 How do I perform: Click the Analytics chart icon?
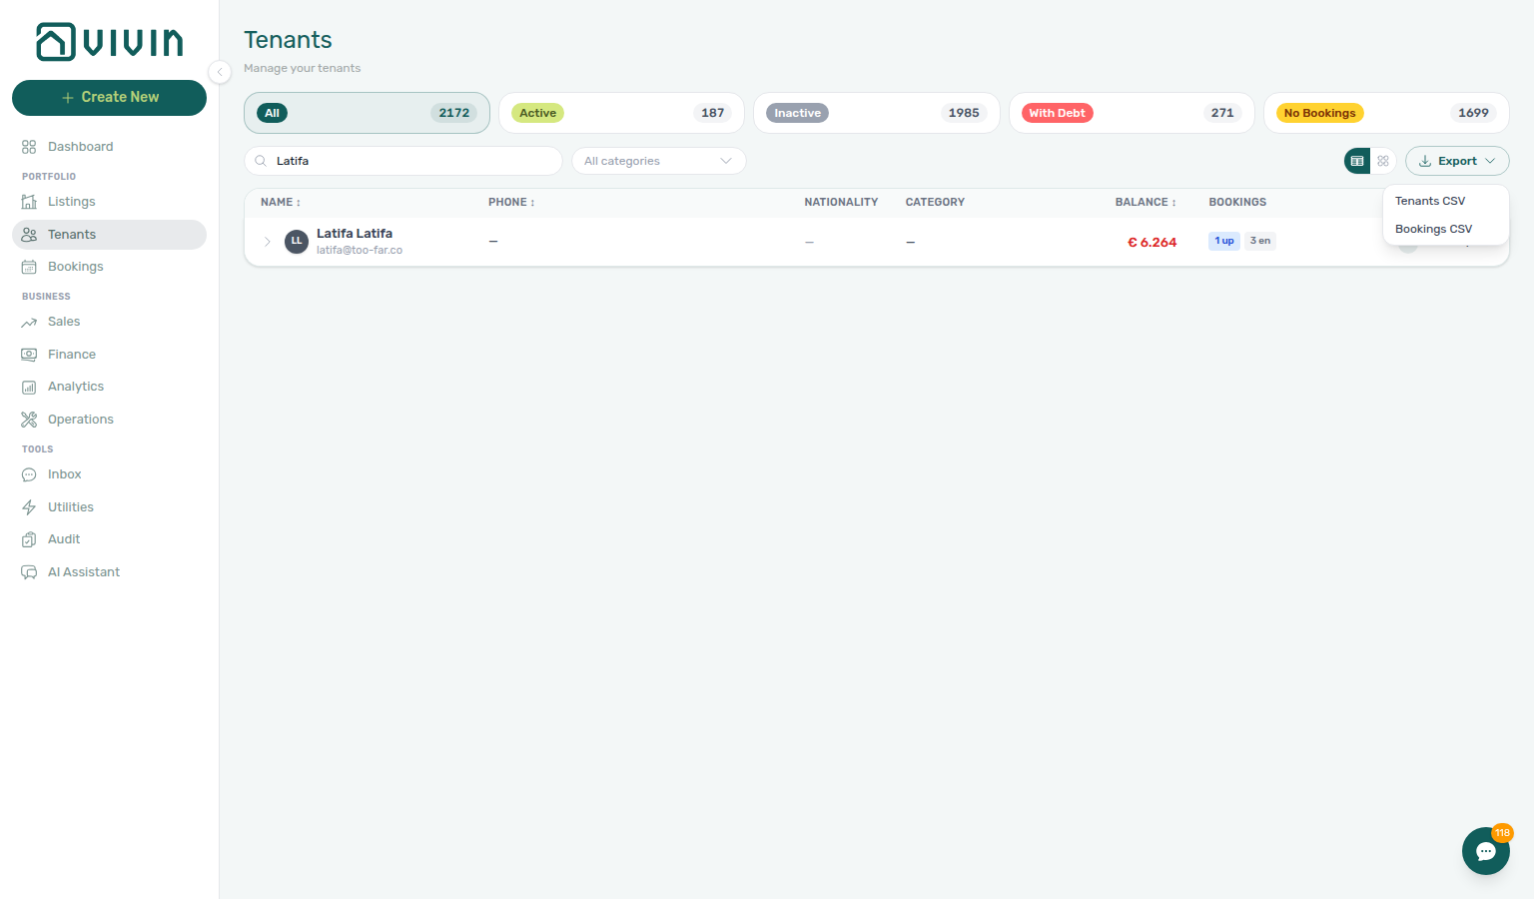pos(29,387)
